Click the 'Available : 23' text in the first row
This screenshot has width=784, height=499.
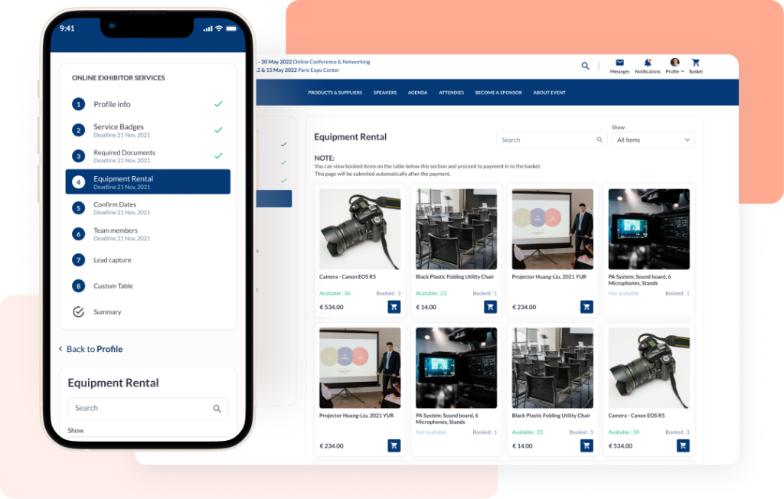pyautogui.click(x=431, y=293)
